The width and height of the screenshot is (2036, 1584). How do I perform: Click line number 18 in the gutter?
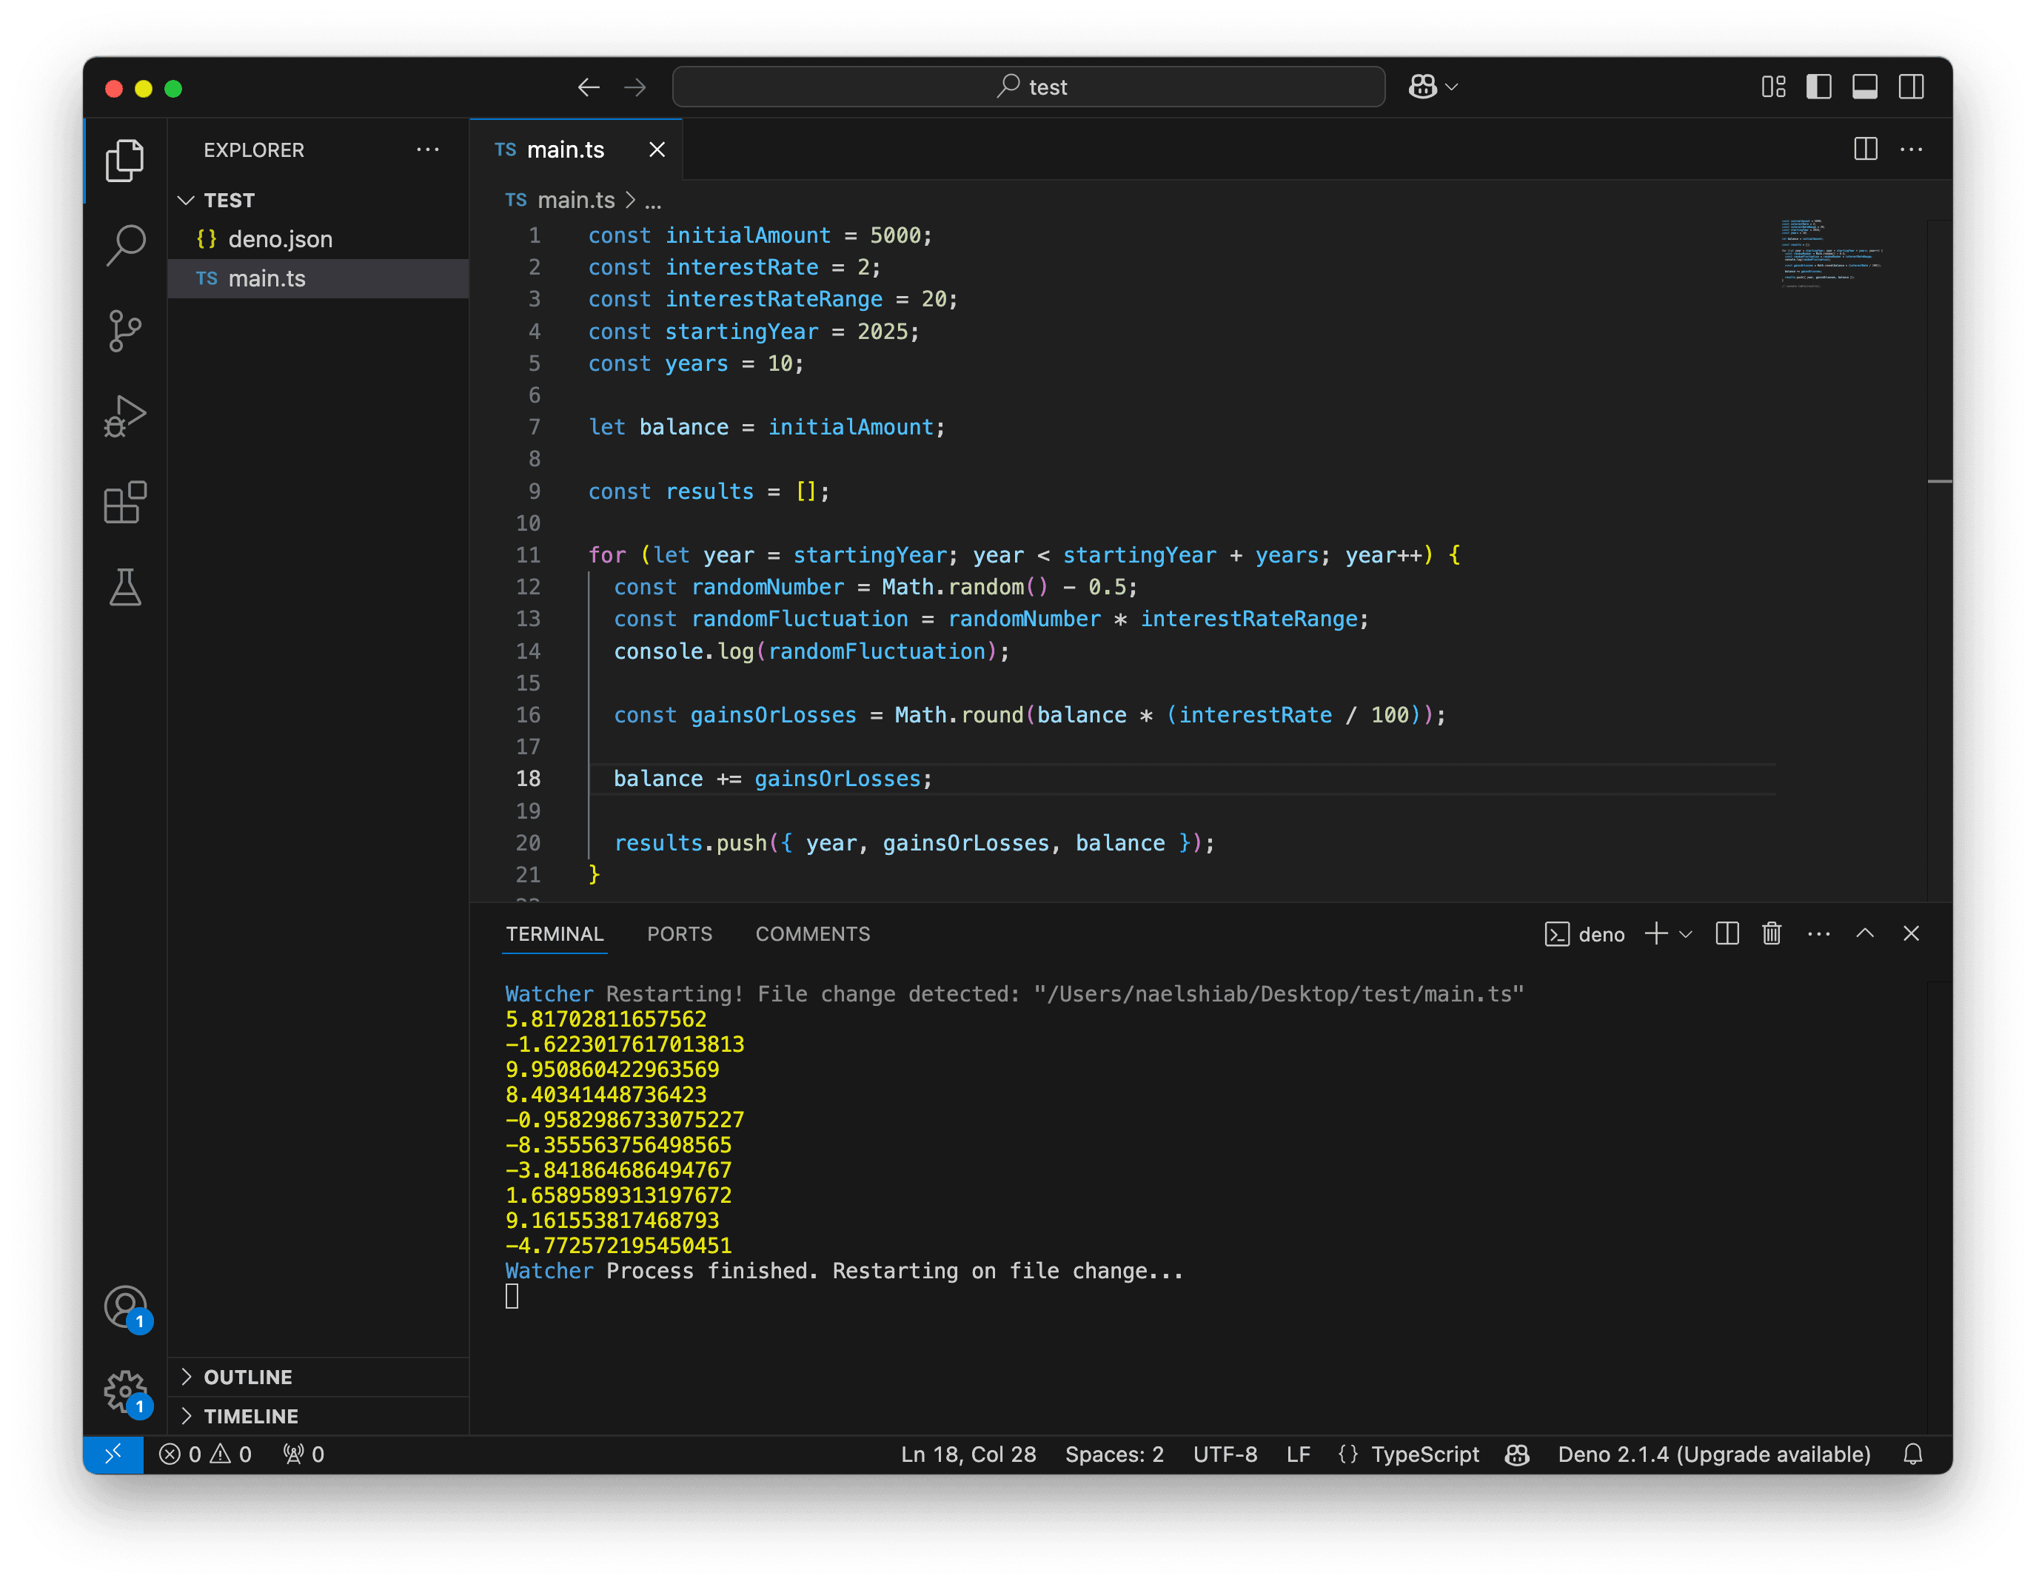pyautogui.click(x=529, y=779)
